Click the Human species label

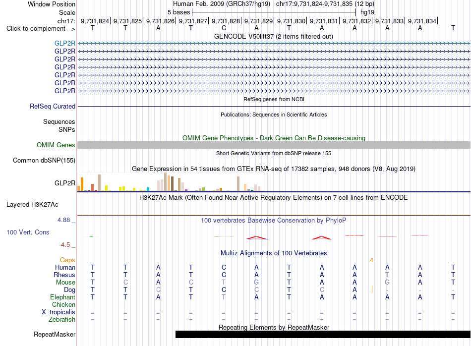click(x=65, y=267)
